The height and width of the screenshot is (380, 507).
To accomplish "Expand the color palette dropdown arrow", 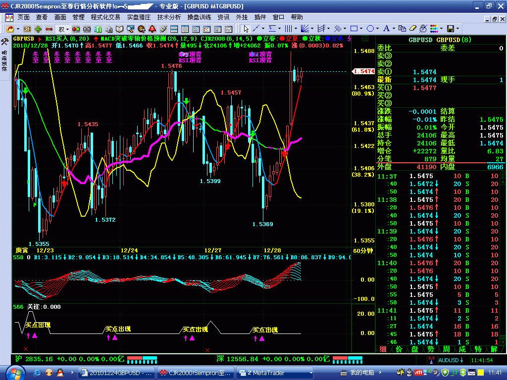I will coord(441,29).
